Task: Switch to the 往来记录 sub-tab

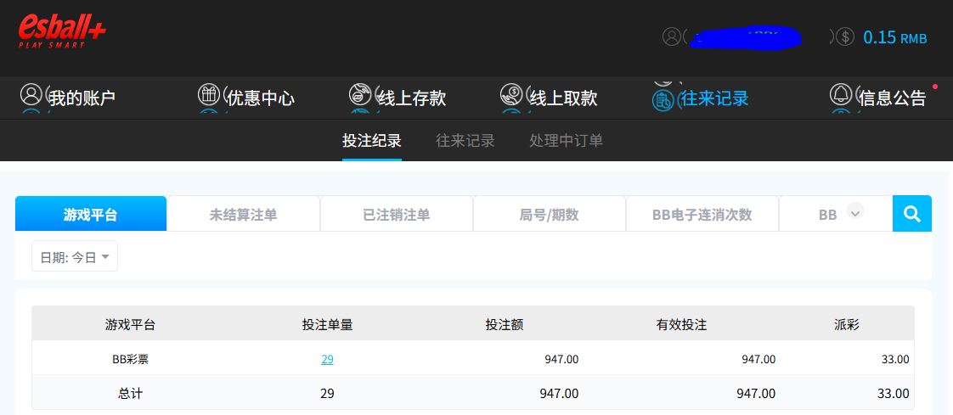Action: point(465,141)
